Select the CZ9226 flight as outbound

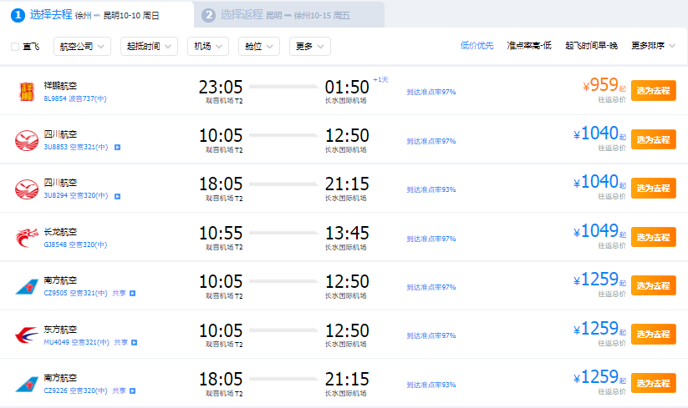click(654, 384)
